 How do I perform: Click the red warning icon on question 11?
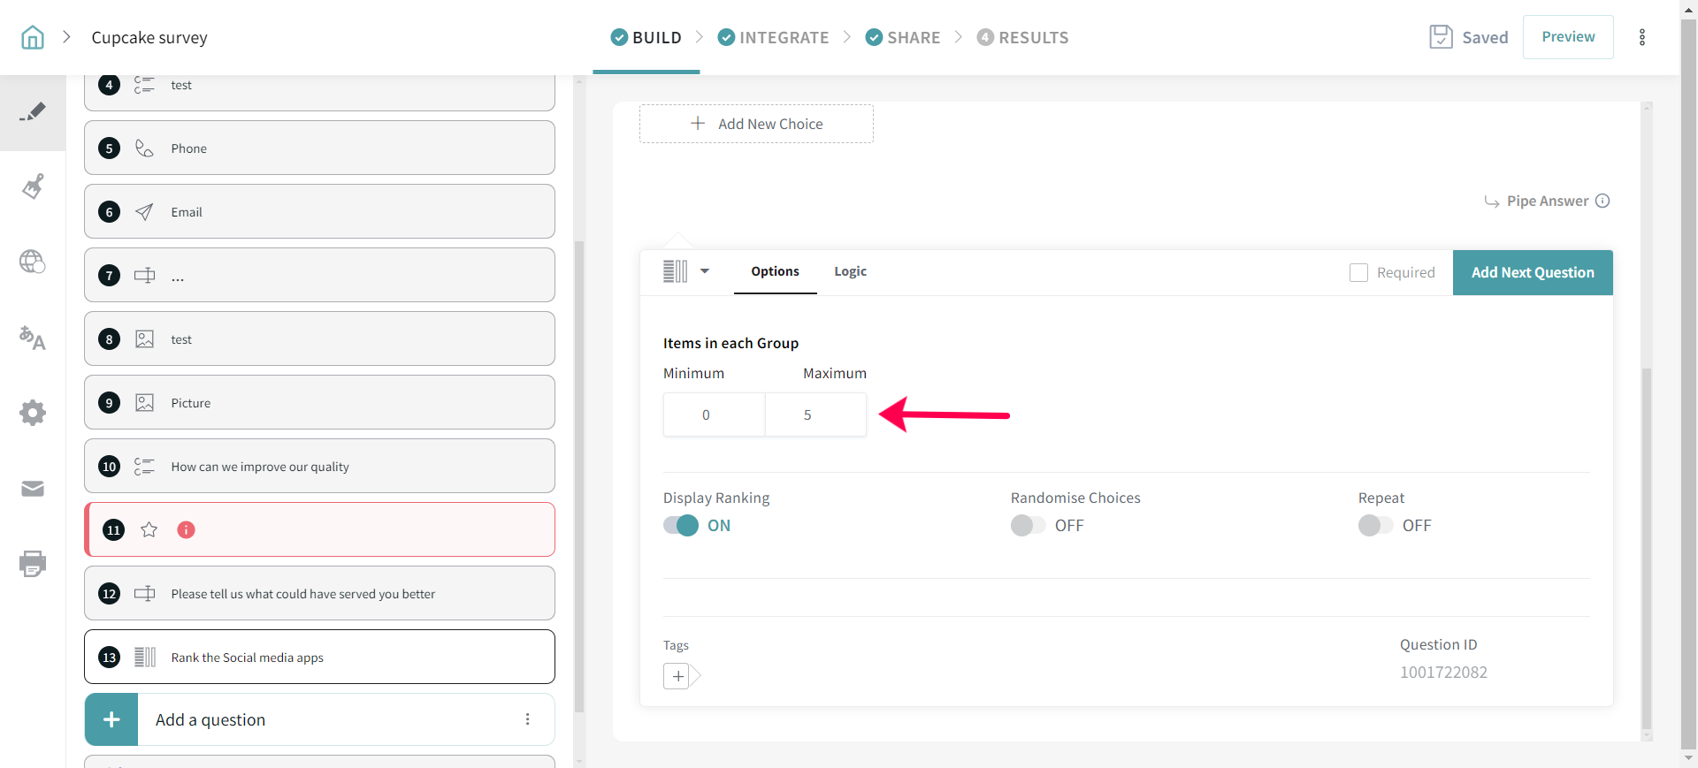(186, 529)
